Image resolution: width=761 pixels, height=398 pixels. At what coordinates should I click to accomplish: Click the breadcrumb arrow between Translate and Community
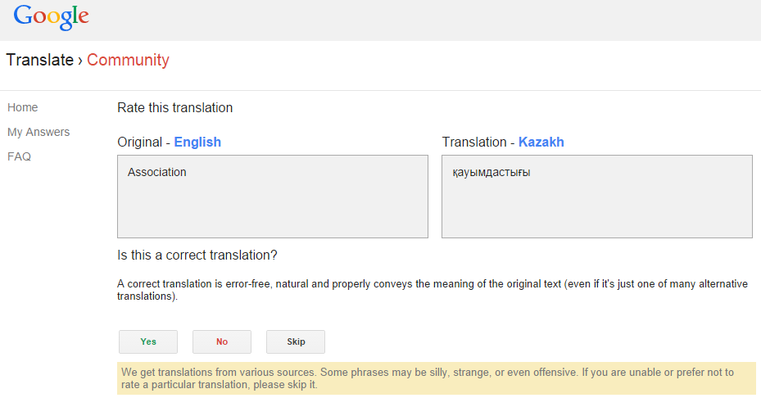(x=80, y=60)
